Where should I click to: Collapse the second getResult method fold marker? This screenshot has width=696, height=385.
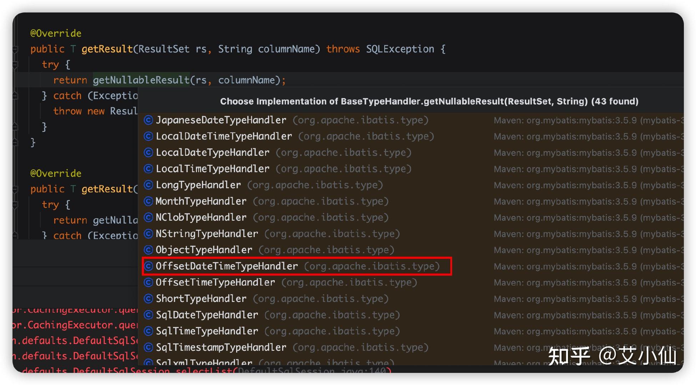click(x=15, y=189)
